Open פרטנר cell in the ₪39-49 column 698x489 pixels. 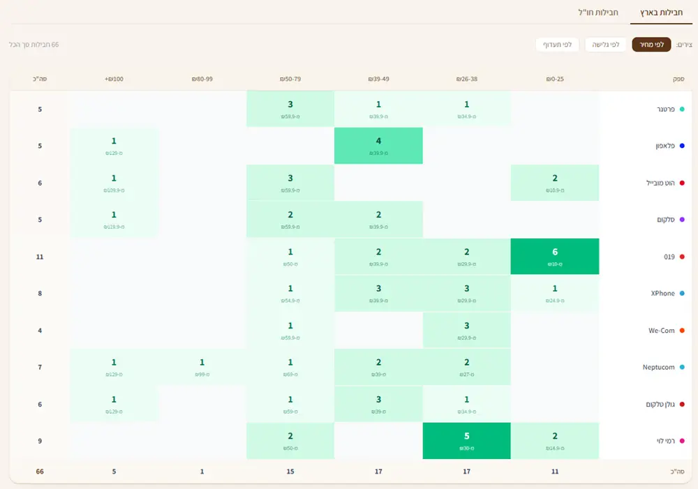pyautogui.click(x=378, y=109)
